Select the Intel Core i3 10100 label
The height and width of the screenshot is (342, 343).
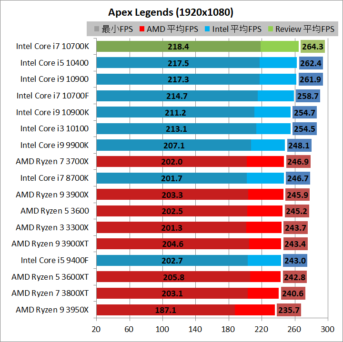pyautogui.click(x=54, y=128)
